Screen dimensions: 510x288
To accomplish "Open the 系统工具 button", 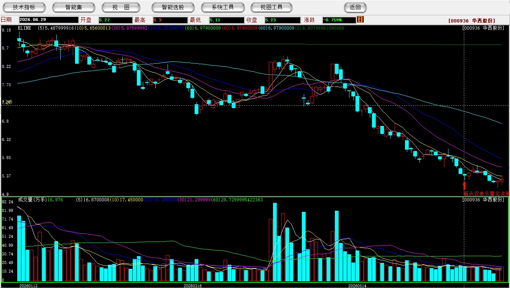I will click(x=223, y=7).
